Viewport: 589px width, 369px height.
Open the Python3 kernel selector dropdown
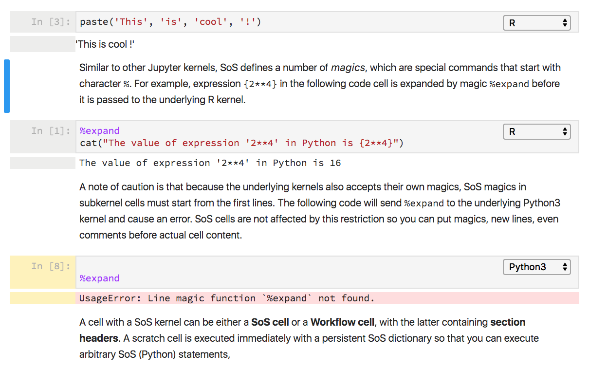pyautogui.click(x=536, y=267)
